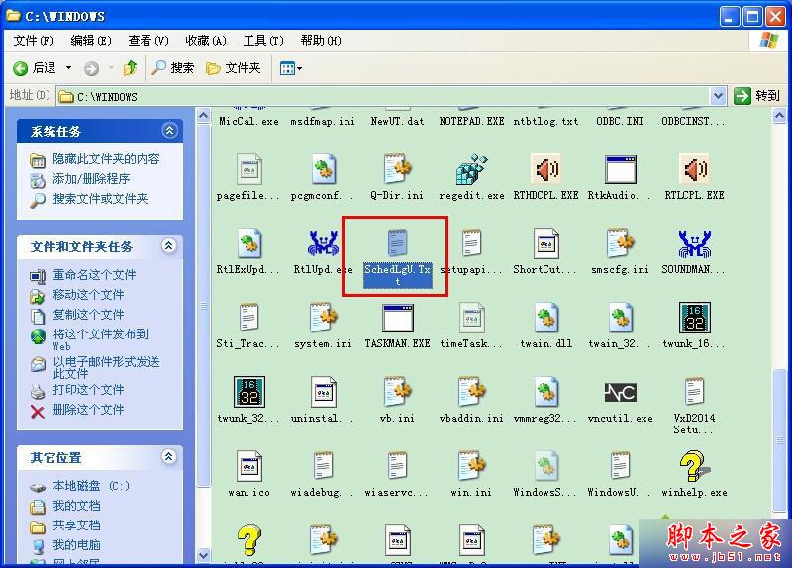The width and height of the screenshot is (792, 568).
Task: Click the SOUNDMAN file icon
Action: [694, 244]
